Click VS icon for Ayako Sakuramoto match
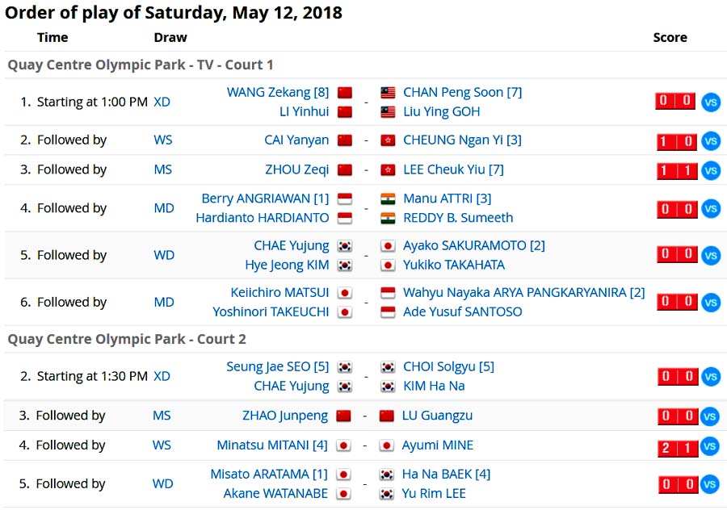Image resolution: width=727 pixels, height=510 pixels. (x=710, y=256)
